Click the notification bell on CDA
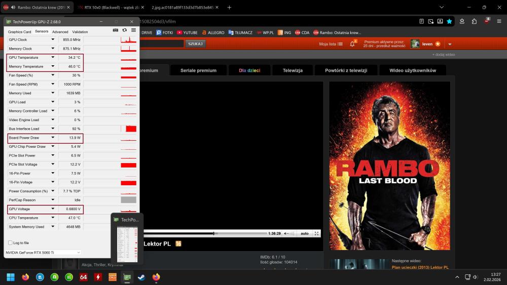The image size is (507, 285). click(x=352, y=44)
